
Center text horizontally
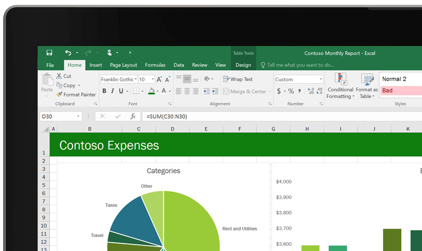click(x=187, y=91)
